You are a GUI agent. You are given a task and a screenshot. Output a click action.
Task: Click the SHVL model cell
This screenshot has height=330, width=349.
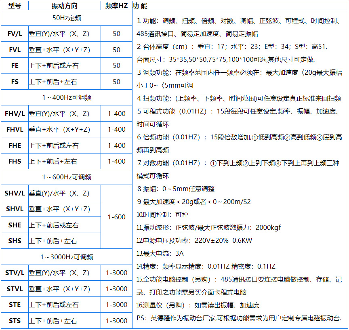tap(15, 209)
